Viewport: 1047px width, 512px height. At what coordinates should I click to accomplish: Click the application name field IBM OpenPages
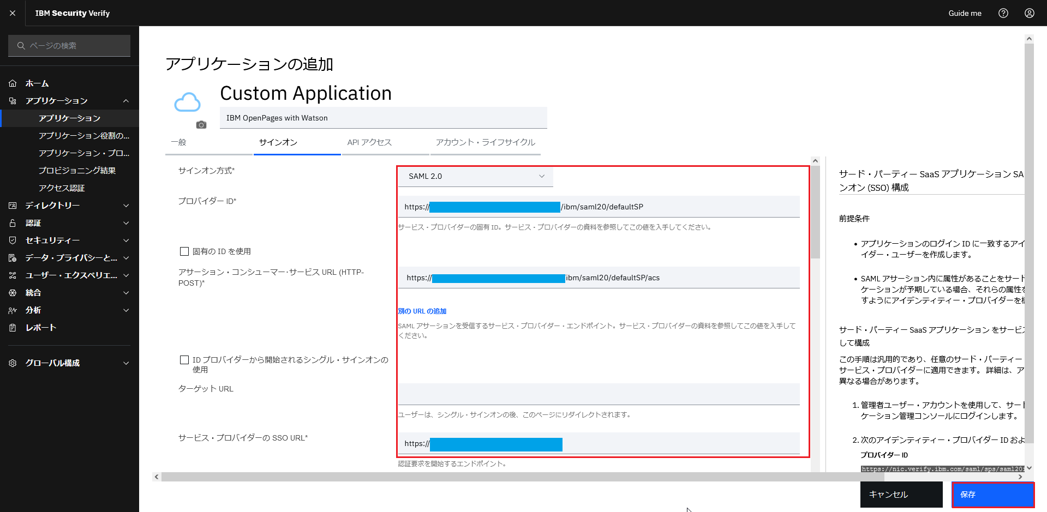coord(383,118)
